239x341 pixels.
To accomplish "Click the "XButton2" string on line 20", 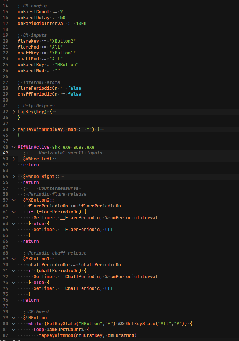I will (63, 41).
